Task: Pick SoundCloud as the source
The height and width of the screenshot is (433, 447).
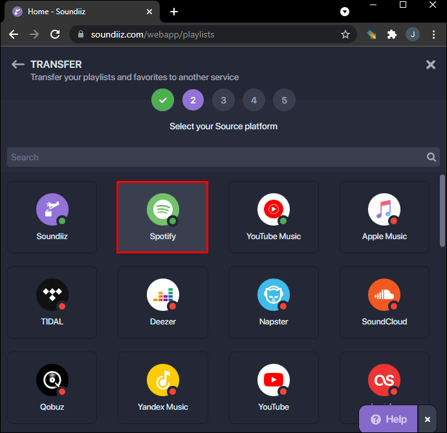Action: point(384,302)
